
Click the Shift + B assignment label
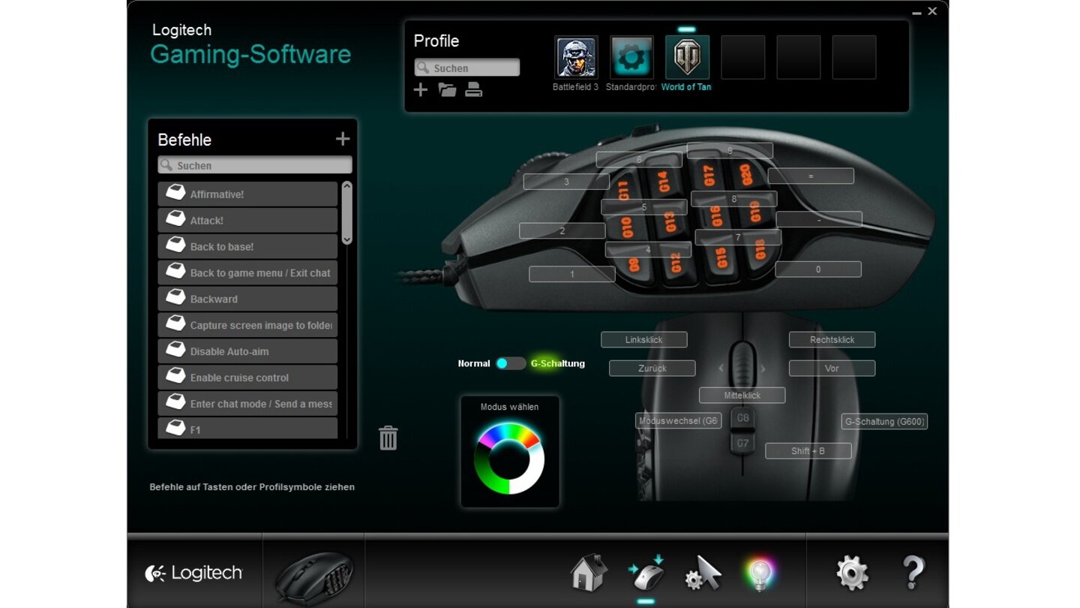(808, 451)
